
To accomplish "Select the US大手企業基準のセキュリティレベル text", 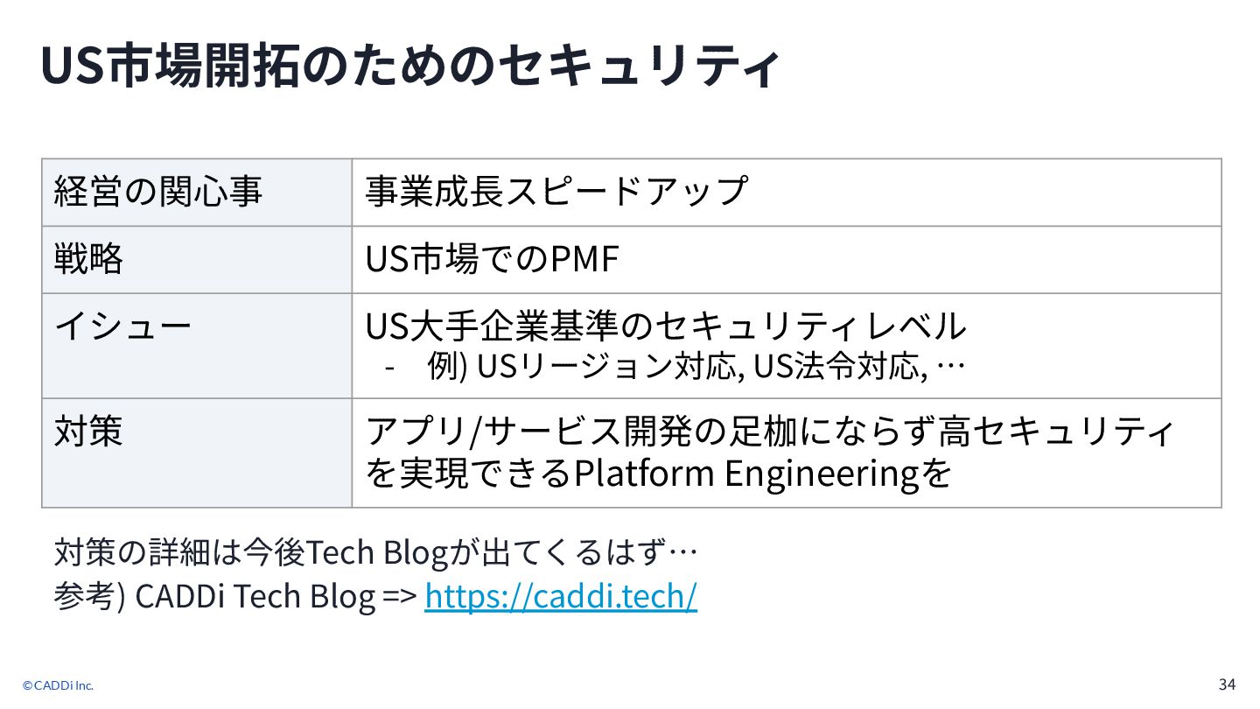I will click(x=666, y=326).
